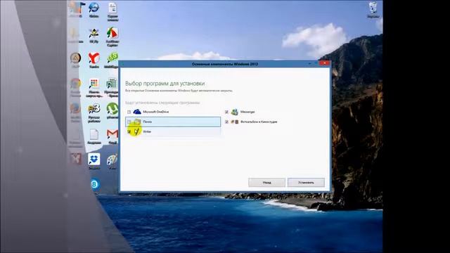The height and width of the screenshot is (253, 450).
Task: Uncheck the Messenger checkbox
Action: pos(226,112)
